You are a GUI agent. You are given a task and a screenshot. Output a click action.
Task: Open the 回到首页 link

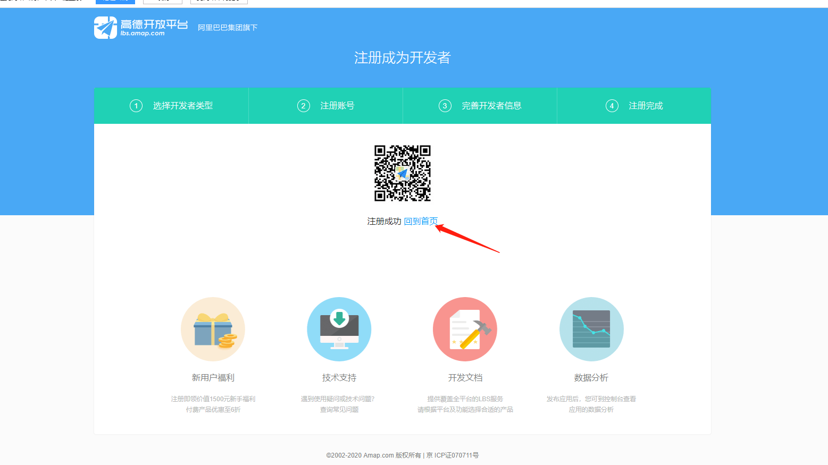click(x=421, y=221)
